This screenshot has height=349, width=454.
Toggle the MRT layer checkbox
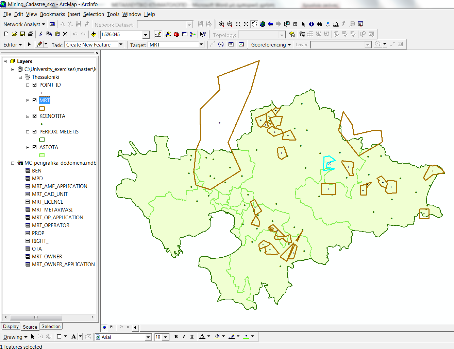(35, 100)
